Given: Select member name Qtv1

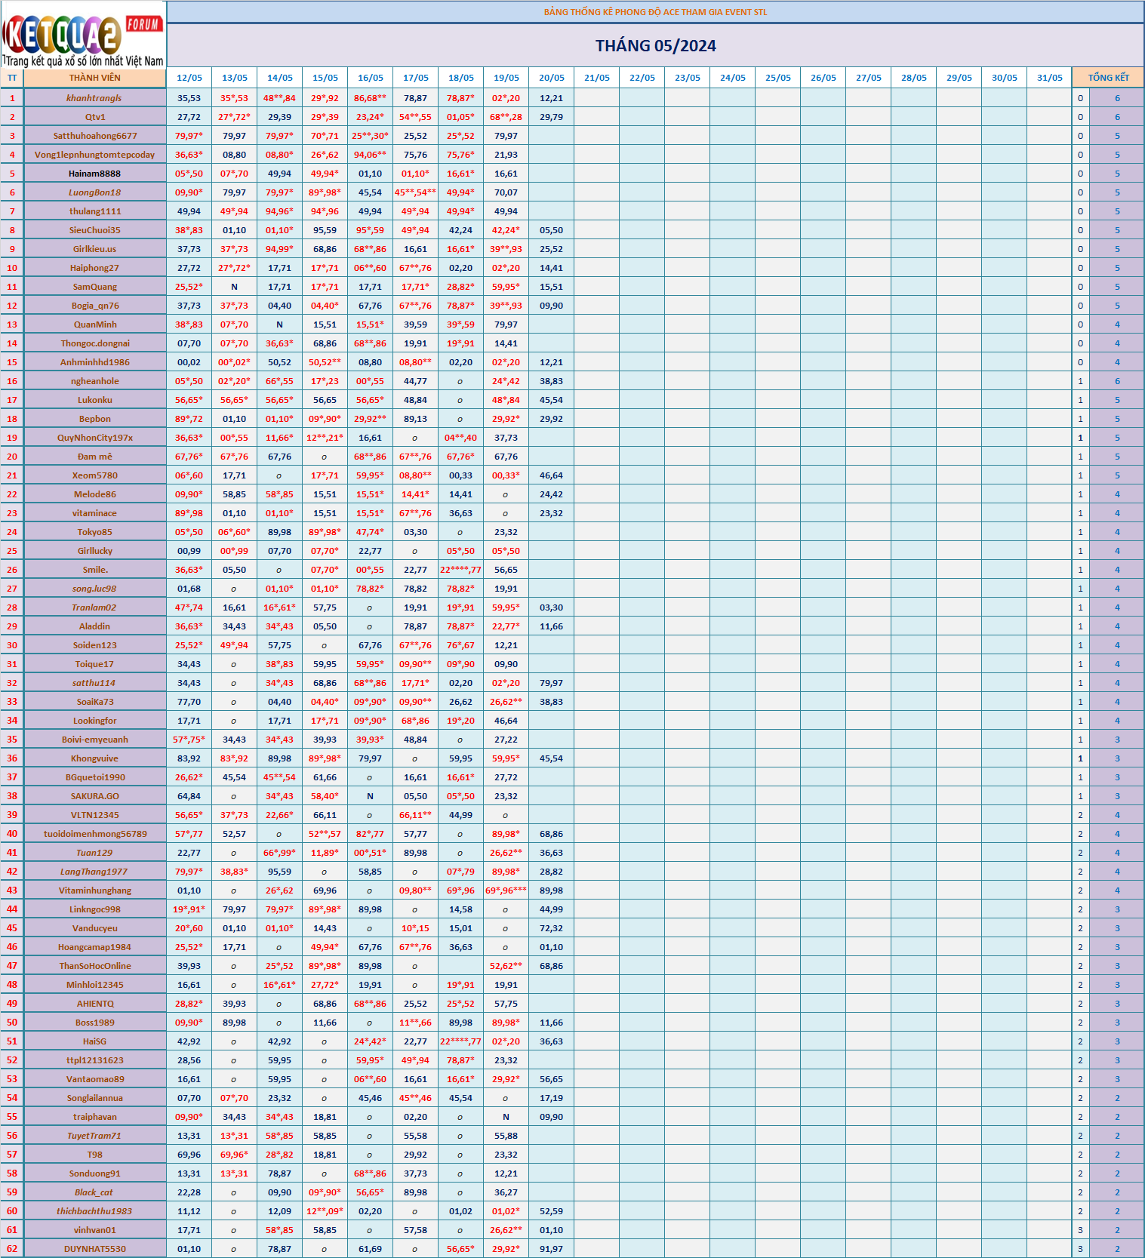Looking at the screenshot, I should tap(95, 117).
